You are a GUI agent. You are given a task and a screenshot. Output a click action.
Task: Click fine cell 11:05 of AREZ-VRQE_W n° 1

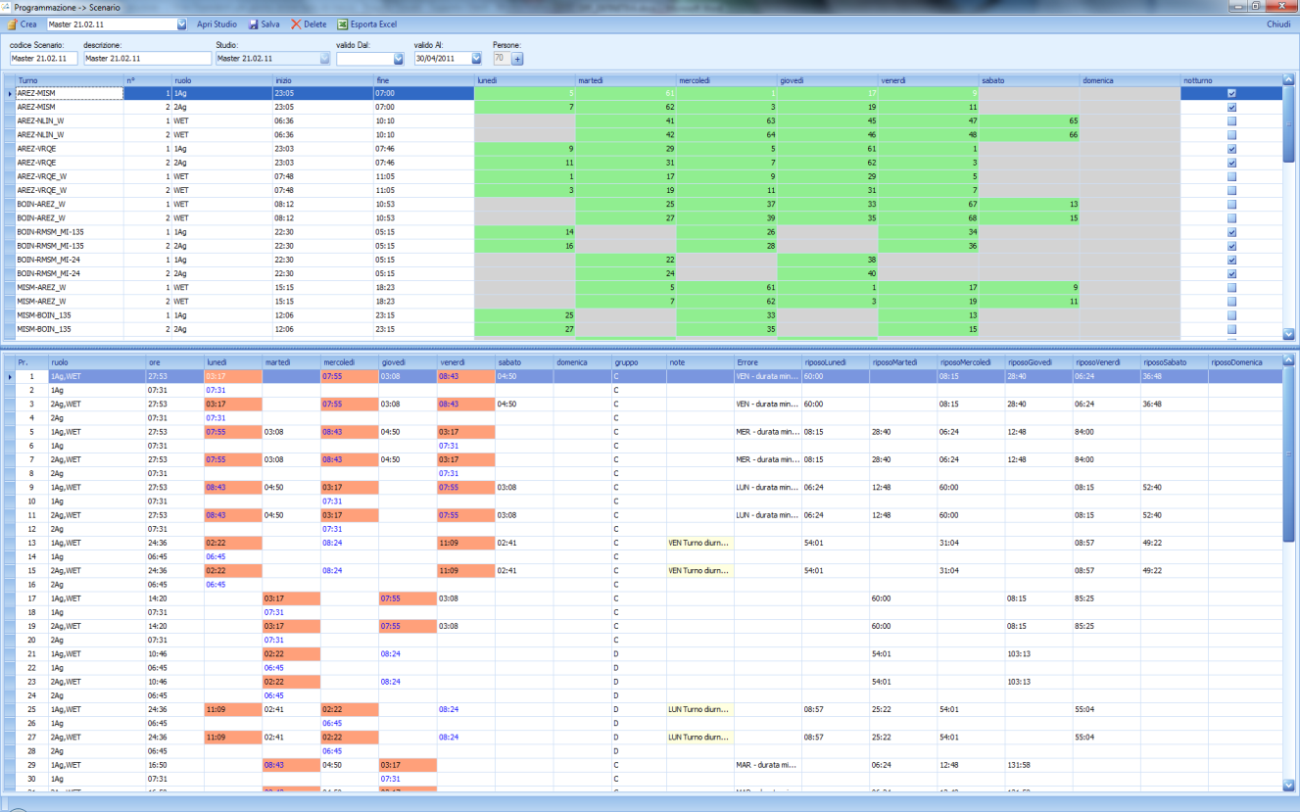click(424, 176)
